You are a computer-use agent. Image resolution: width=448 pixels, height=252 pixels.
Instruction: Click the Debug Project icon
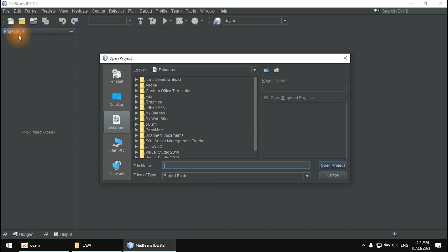click(180, 21)
